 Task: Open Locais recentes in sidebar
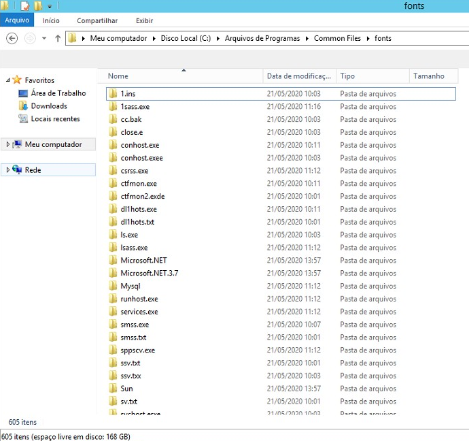(55, 119)
